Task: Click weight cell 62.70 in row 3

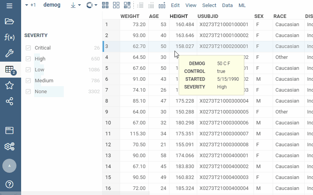Action: [134, 46]
